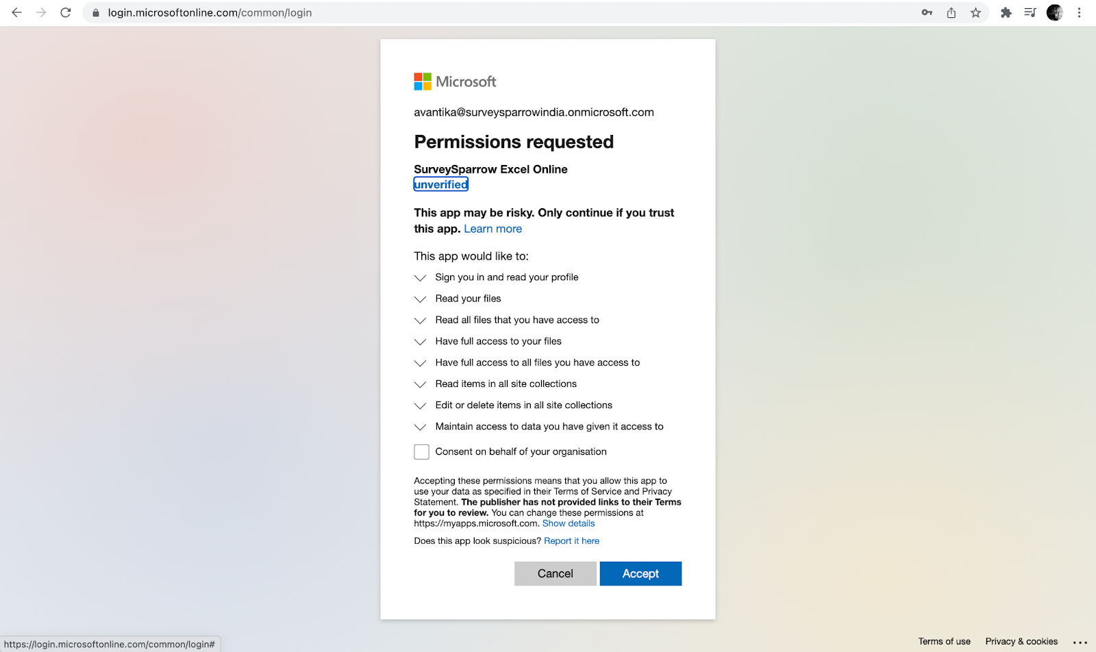
Task: Expand Edit or delete items permission
Action: 421,406
